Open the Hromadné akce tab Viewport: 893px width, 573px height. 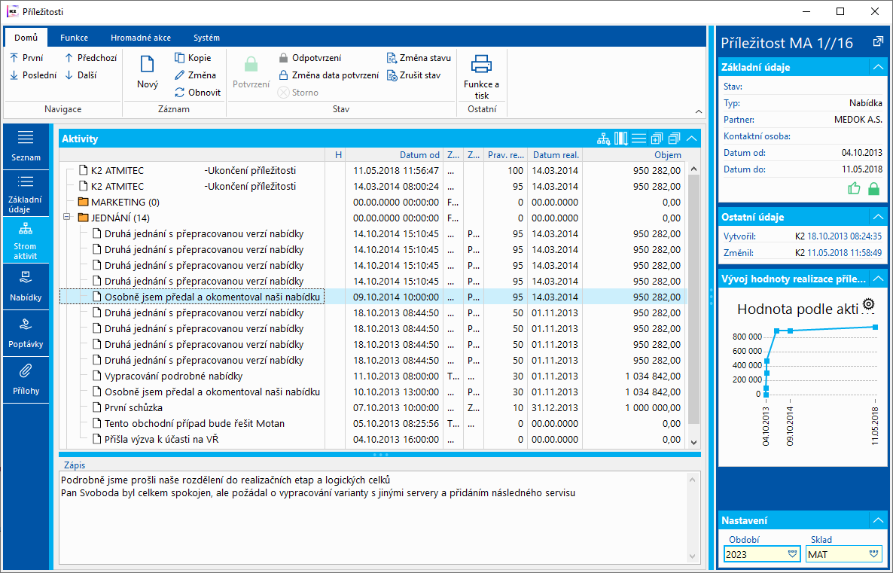[x=140, y=38]
